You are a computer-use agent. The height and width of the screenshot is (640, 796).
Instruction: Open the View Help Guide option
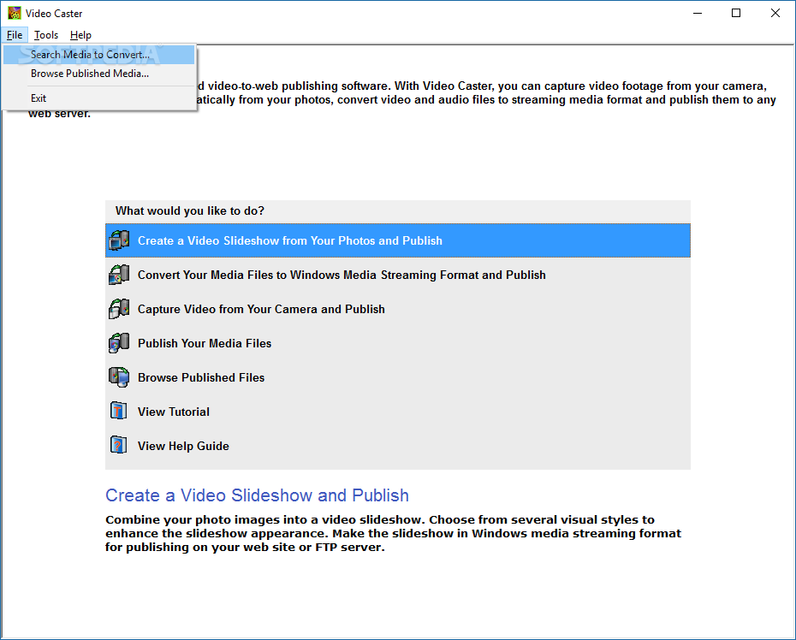coord(398,446)
